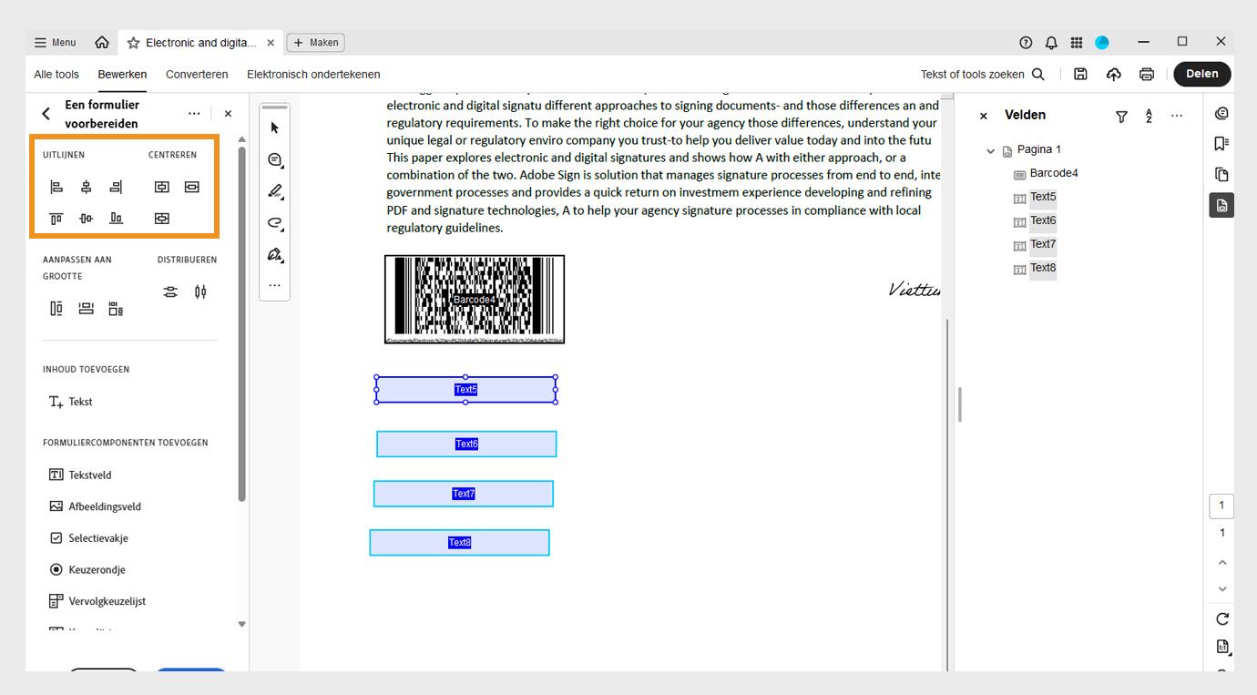Align selected fields to the left edge
Screen dimensions: 1257x695
(56, 187)
